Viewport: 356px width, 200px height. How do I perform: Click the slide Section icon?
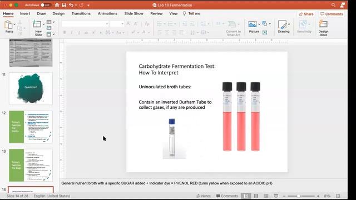(49, 34)
